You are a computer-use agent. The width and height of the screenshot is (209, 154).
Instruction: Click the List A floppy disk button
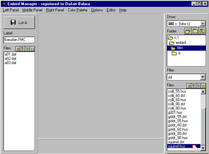coord(19,22)
